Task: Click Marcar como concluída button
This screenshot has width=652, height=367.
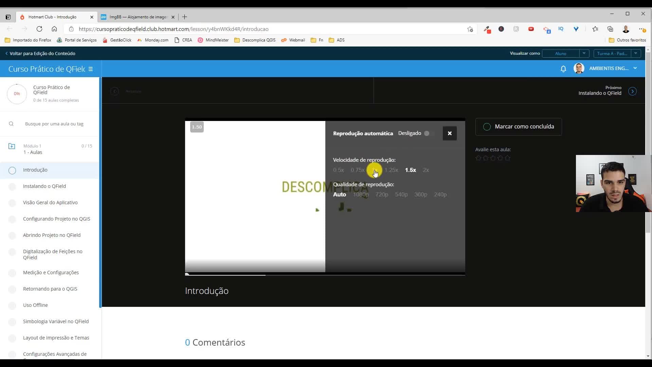Action: coord(519,127)
